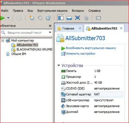Click the NAT network value

pyautogui.click(x=97, y=94)
